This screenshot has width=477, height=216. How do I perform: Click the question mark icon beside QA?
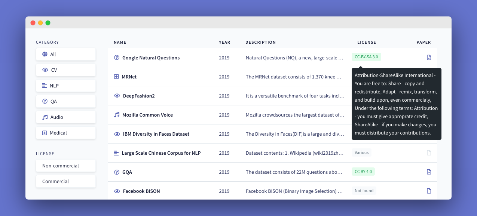(45, 101)
